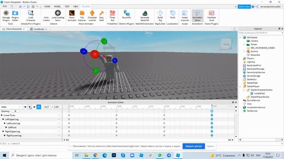
Task: Open Animation Editor timeline settings gear
Action: coord(236,107)
